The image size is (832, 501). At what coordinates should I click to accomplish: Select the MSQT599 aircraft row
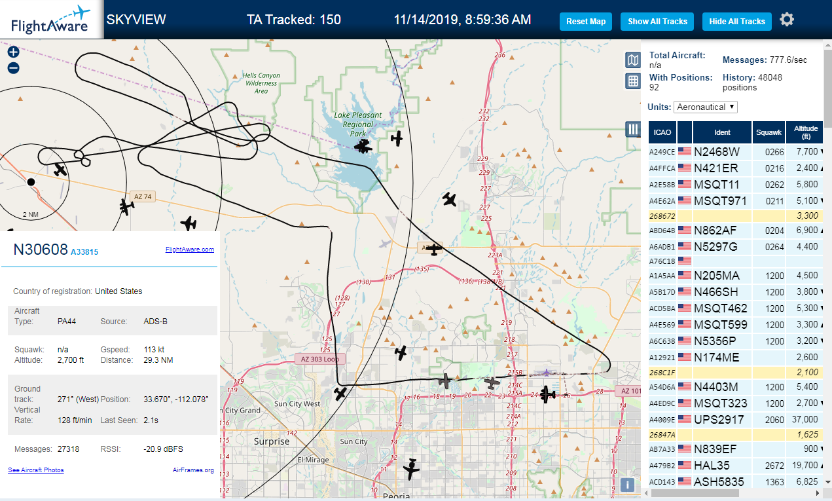pyautogui.click(x=736, y=324)
